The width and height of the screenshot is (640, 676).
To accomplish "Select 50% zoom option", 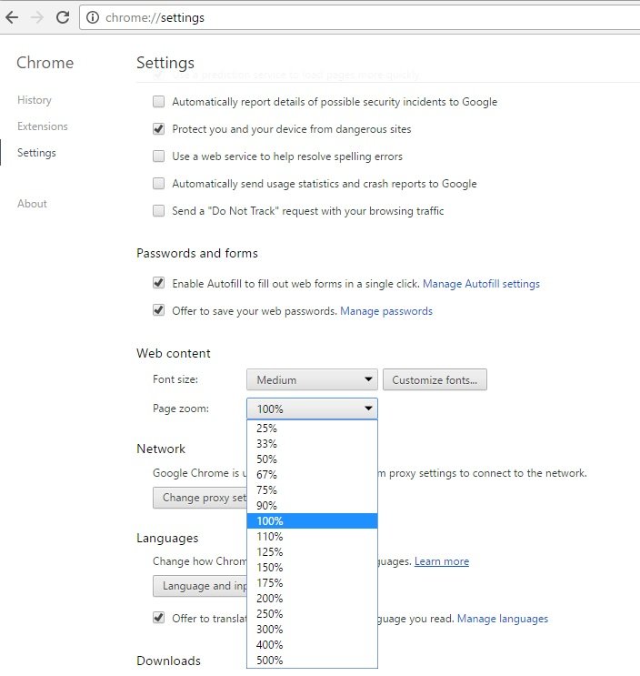I will pyautogui.click(x=312, y=459).
